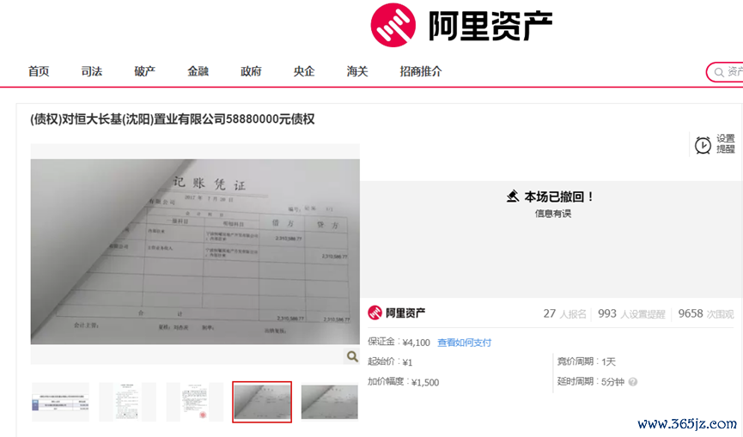
Task: Click the 9658 次围观 count
Action: tap(705, 314)
